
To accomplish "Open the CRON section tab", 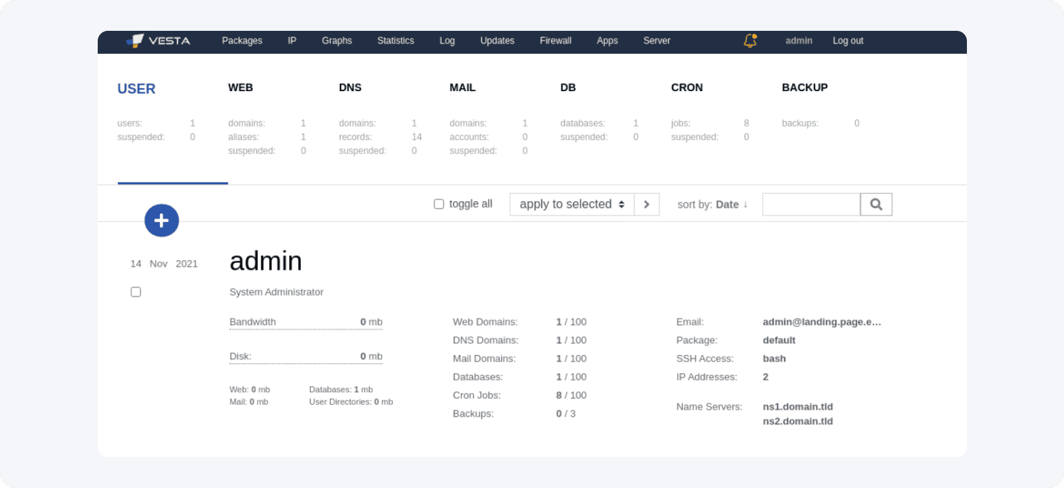I will pos(687,88).
